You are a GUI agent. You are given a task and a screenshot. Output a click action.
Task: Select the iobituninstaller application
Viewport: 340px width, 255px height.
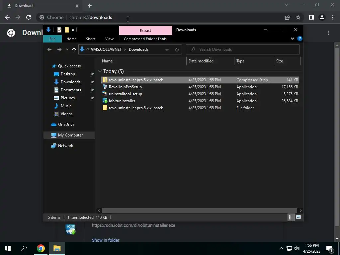(200, 101)
